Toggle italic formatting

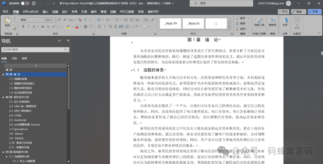click(28, 27)
